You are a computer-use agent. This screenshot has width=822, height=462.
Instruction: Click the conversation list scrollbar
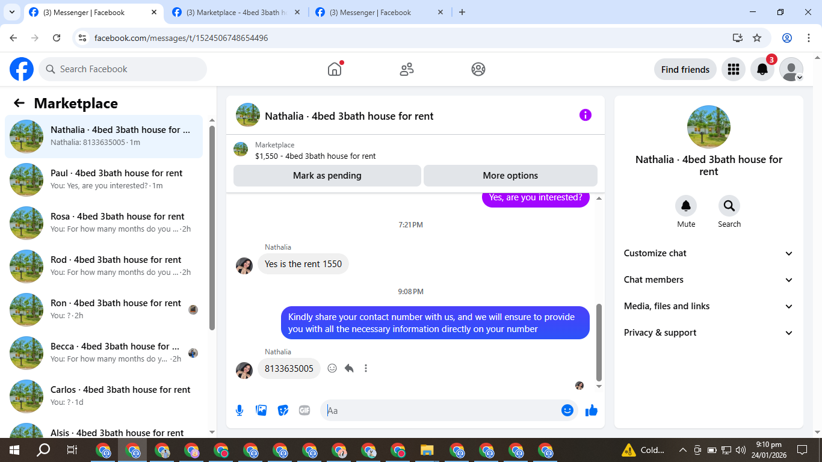[212, 227]
